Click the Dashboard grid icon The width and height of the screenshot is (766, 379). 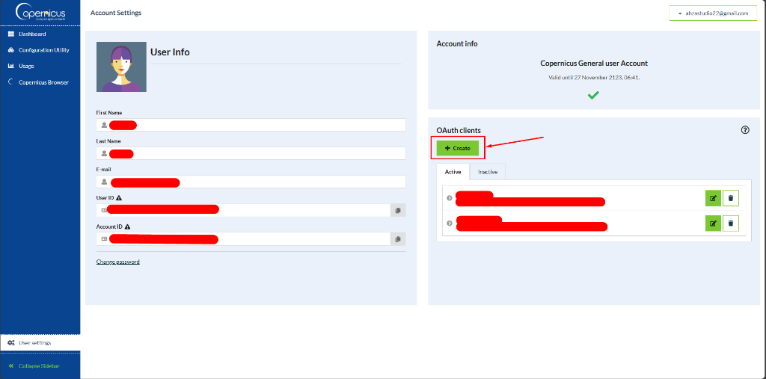click(10, 34)
